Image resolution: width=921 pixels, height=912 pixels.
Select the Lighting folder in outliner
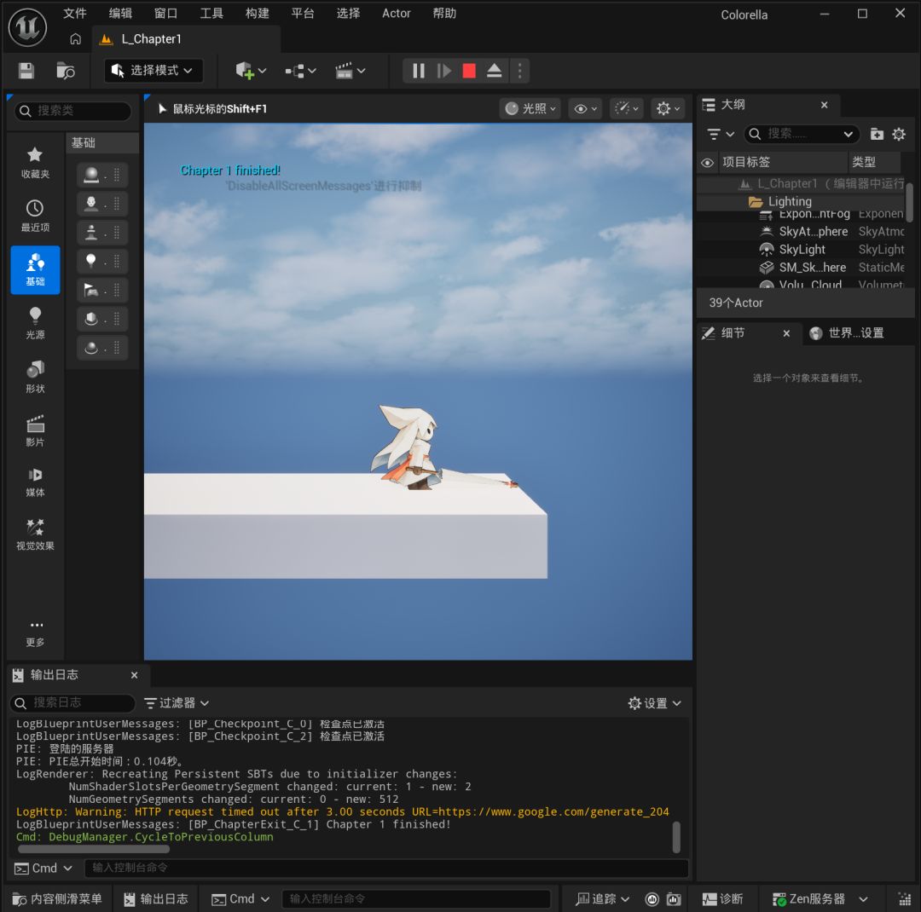click(x=802, y=202)
